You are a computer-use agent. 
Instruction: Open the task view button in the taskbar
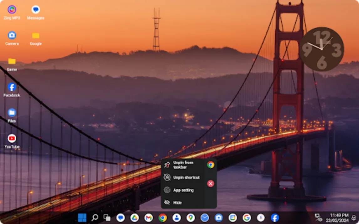(107, 218)
